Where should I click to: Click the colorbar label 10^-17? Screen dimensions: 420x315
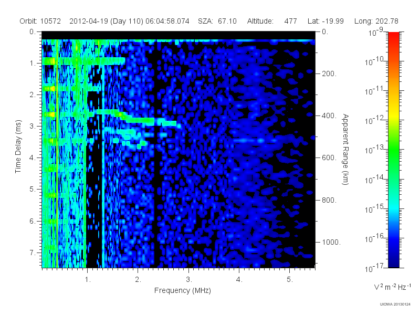pos(375,268)
